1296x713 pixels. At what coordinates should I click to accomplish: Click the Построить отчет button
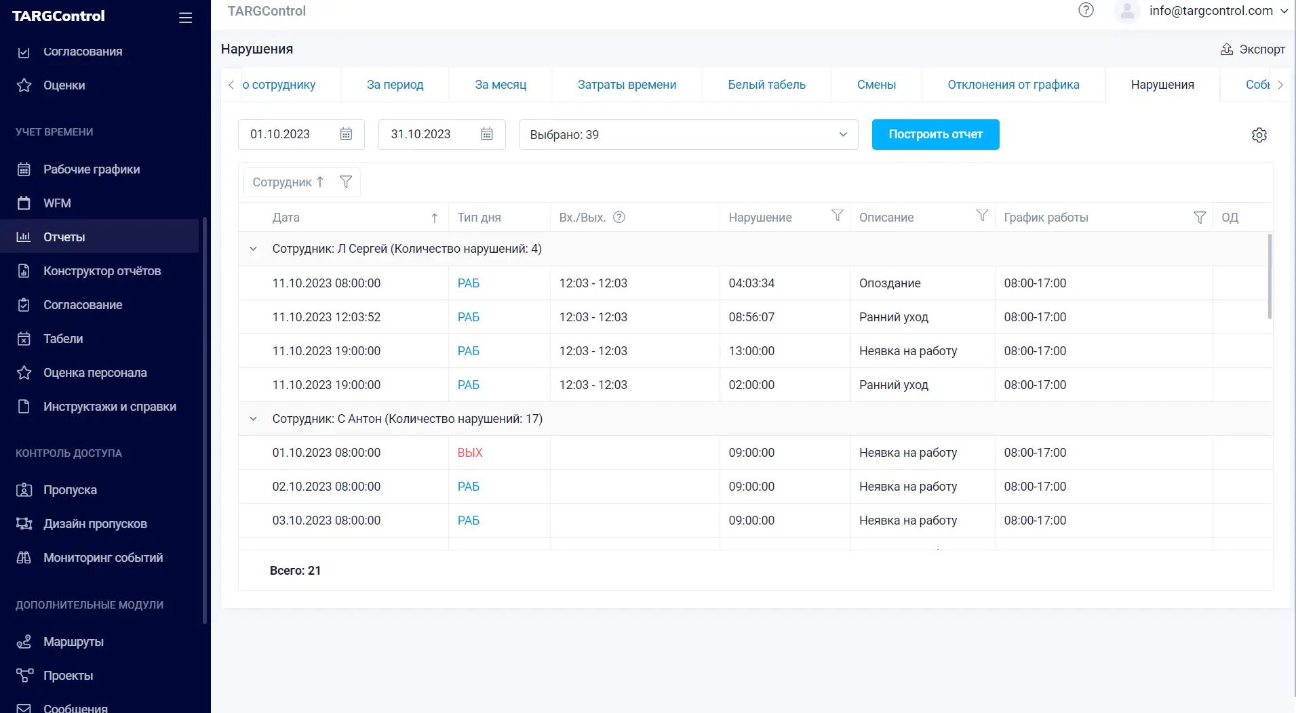936,134
